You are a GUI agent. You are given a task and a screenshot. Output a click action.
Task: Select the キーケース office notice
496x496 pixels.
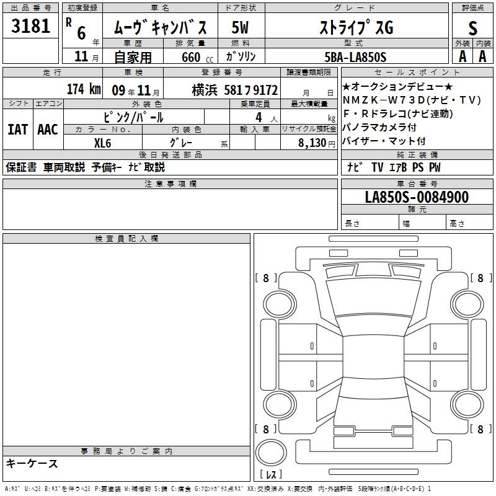pyautogui.click(x=32, y=463)
